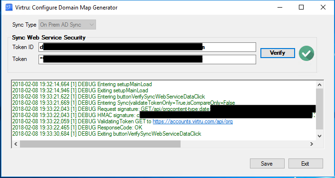
Task: Click the log's scroll up arrow
Action: [x=320, y=85]
